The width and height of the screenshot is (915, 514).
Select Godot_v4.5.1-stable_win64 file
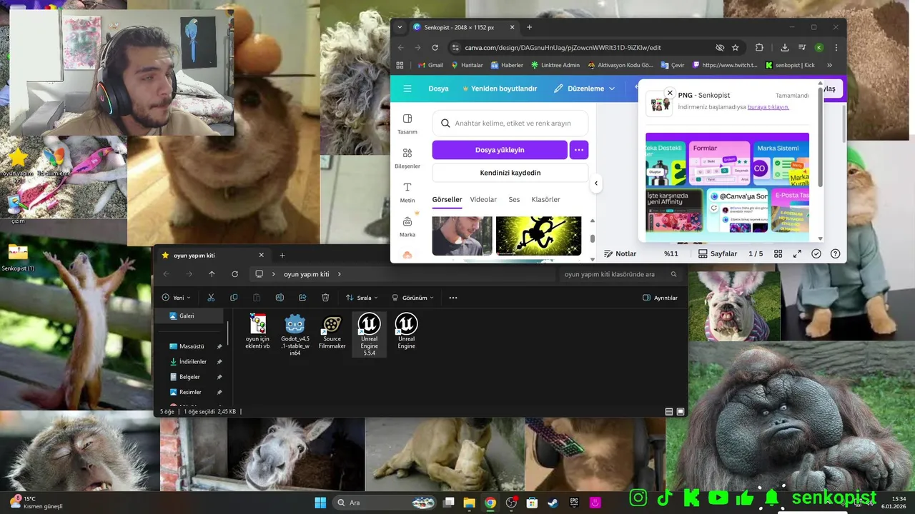(x=295, y=335)
